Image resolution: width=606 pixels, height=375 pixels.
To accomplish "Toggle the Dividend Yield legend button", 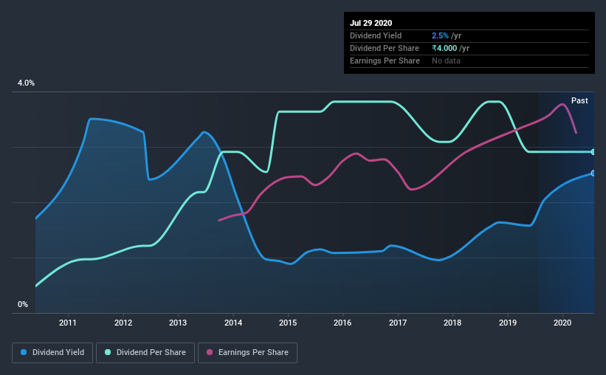I will (x=52, y=353).
